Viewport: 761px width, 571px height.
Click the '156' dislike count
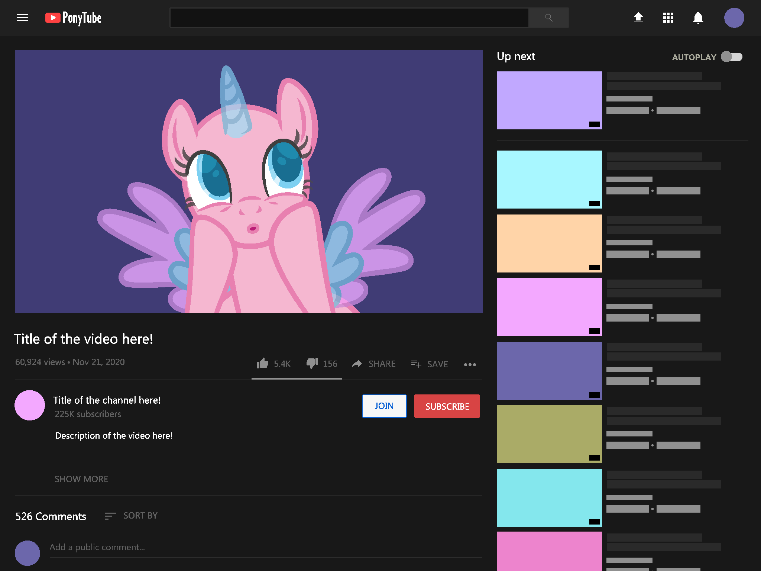[x=330, y=364]
